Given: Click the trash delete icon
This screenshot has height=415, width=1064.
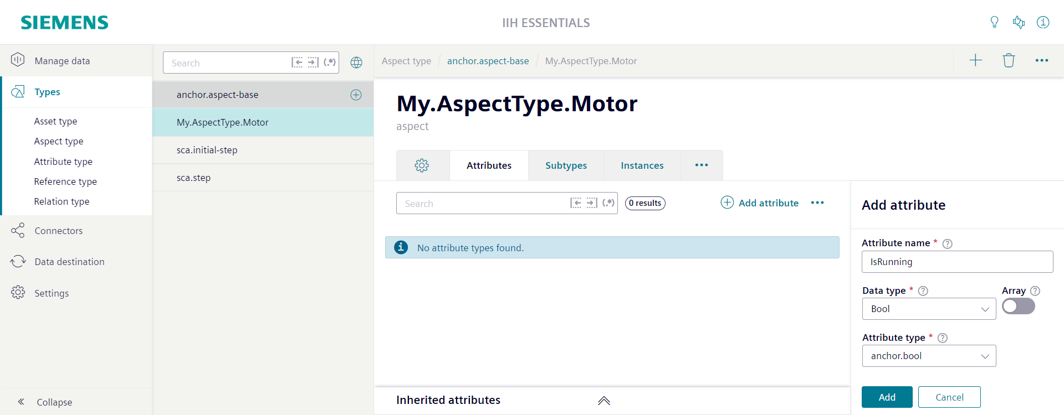Looking at the screenshot, I should (1009, 60).
